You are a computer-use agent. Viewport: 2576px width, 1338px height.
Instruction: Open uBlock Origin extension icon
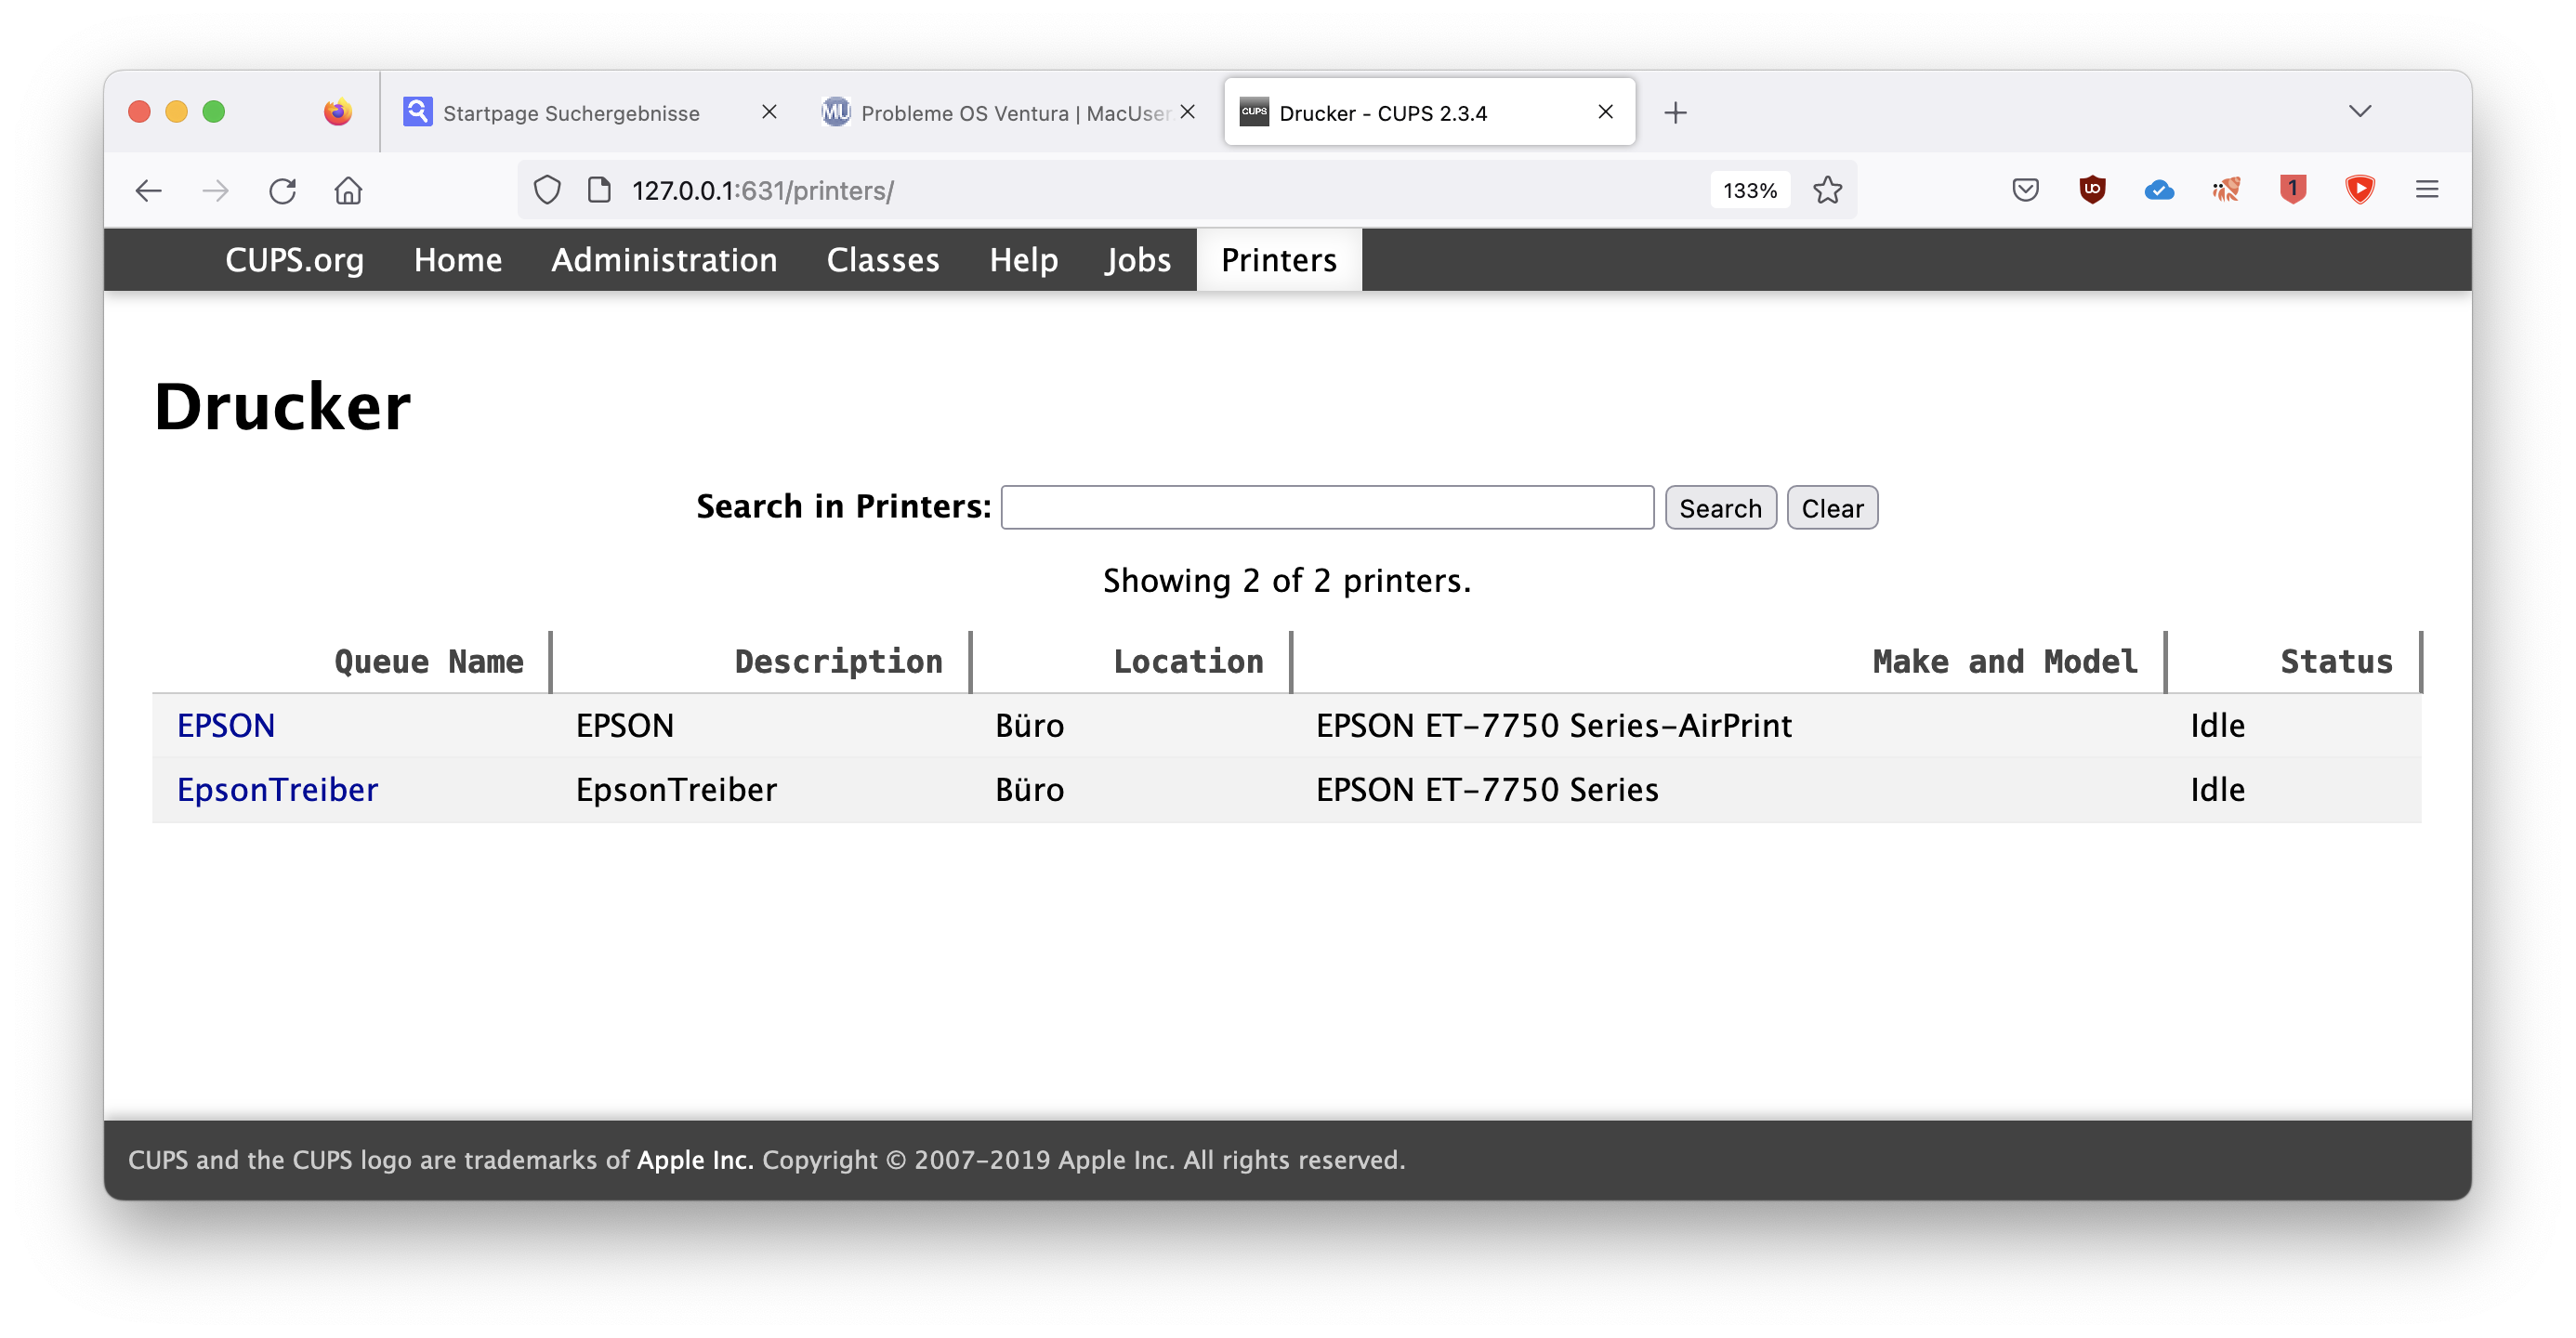point(2092,190)
